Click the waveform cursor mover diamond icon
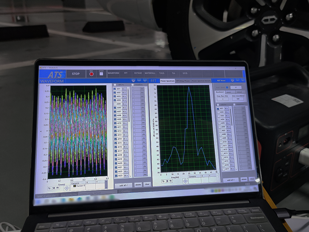 pyautogui.click(x=66, y=188)
